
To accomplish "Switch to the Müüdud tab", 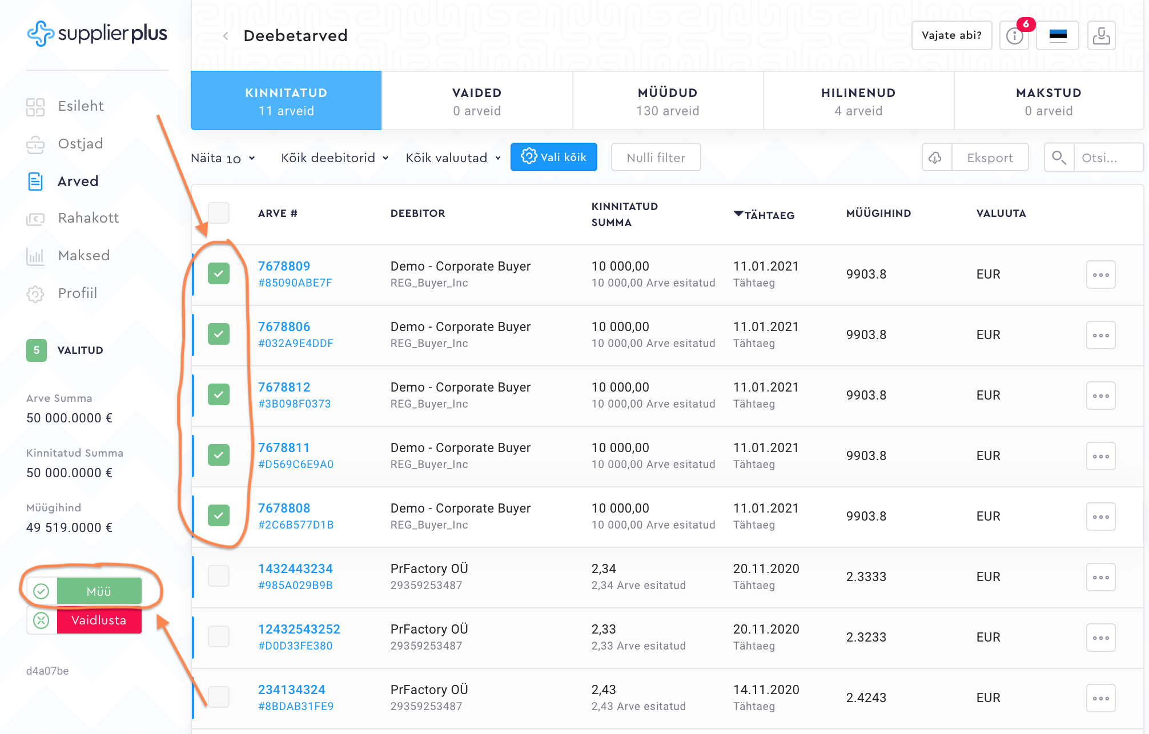I will click(668, 101).
